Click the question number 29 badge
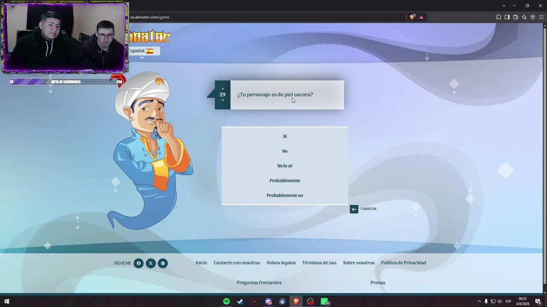The width and height of the screenshot is (547, 307). pyautogui.click(x=222, y=95)
